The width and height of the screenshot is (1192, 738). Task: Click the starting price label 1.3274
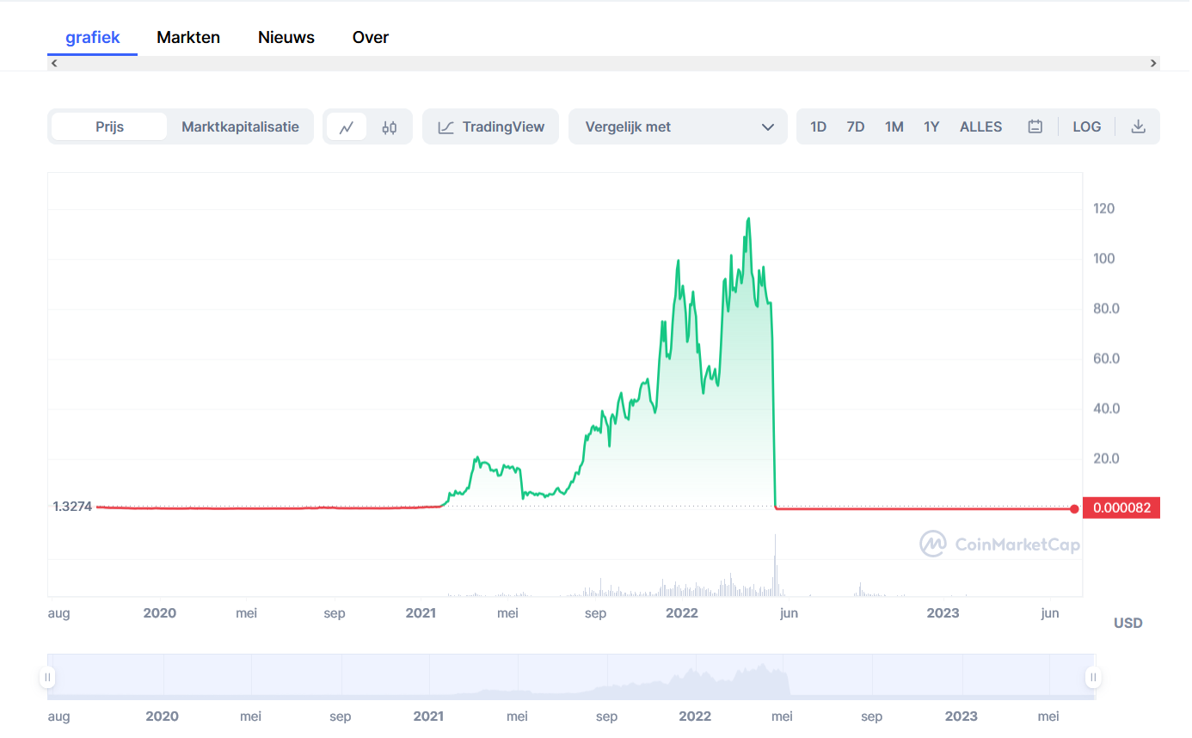coord(72,507)
